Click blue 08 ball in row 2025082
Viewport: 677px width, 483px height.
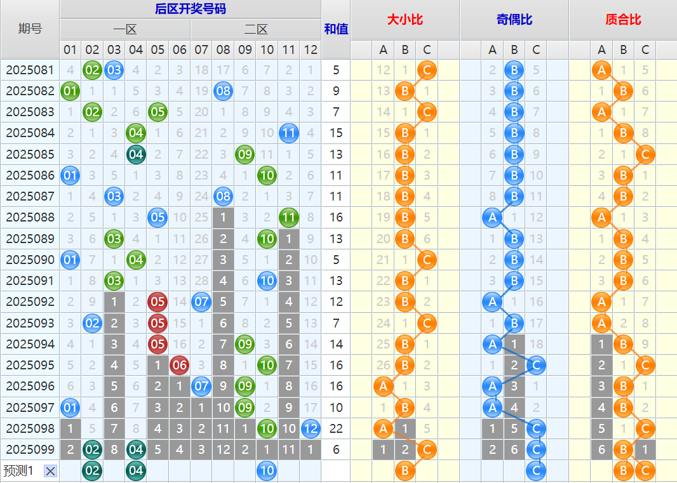pos(223,91)
